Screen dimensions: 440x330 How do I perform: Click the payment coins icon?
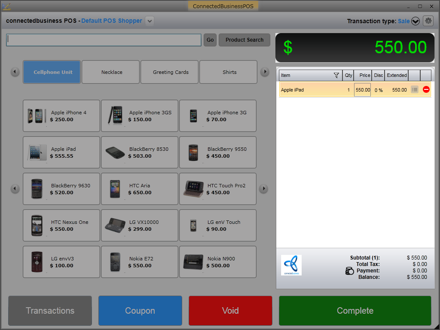349,271
